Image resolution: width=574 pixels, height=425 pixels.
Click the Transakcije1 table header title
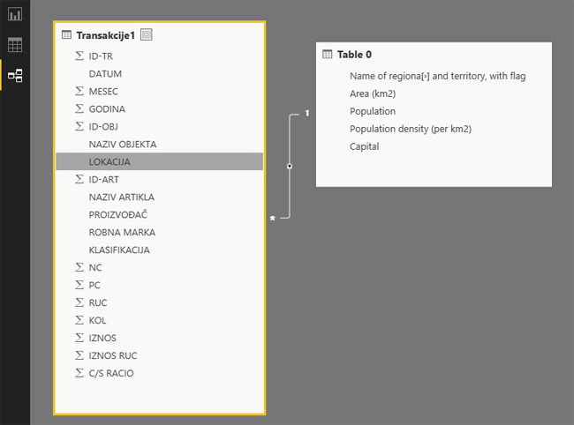pyautogui.click(x=105, y=35)
